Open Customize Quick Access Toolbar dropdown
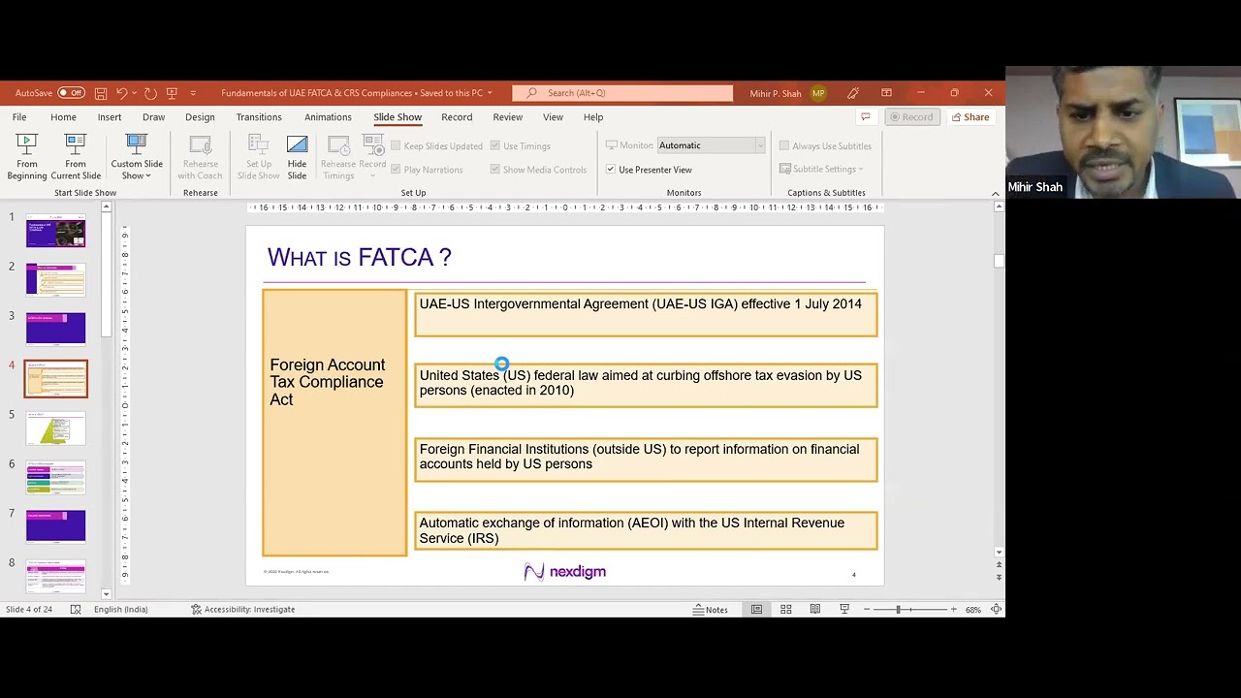1241x698 pixels. coord(193,93)
